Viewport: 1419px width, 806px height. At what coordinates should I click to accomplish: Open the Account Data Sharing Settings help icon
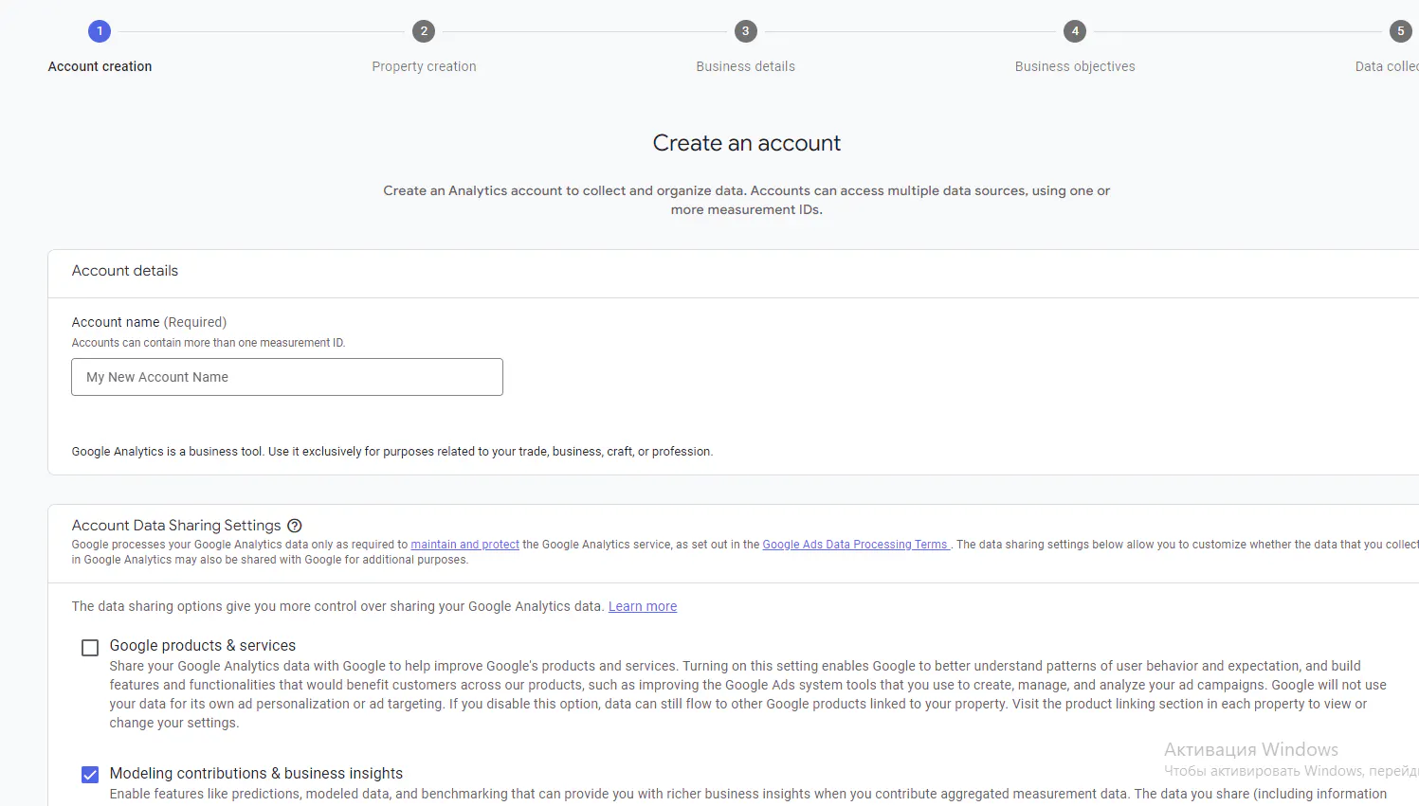(x=295, y=526)
